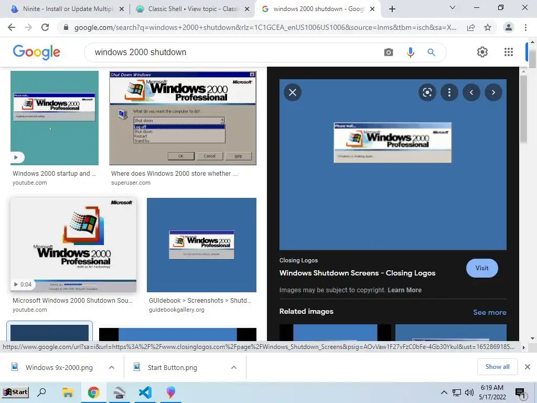The image size is (537, 403).
Task: Close the image preview panel
Action: 293,92
